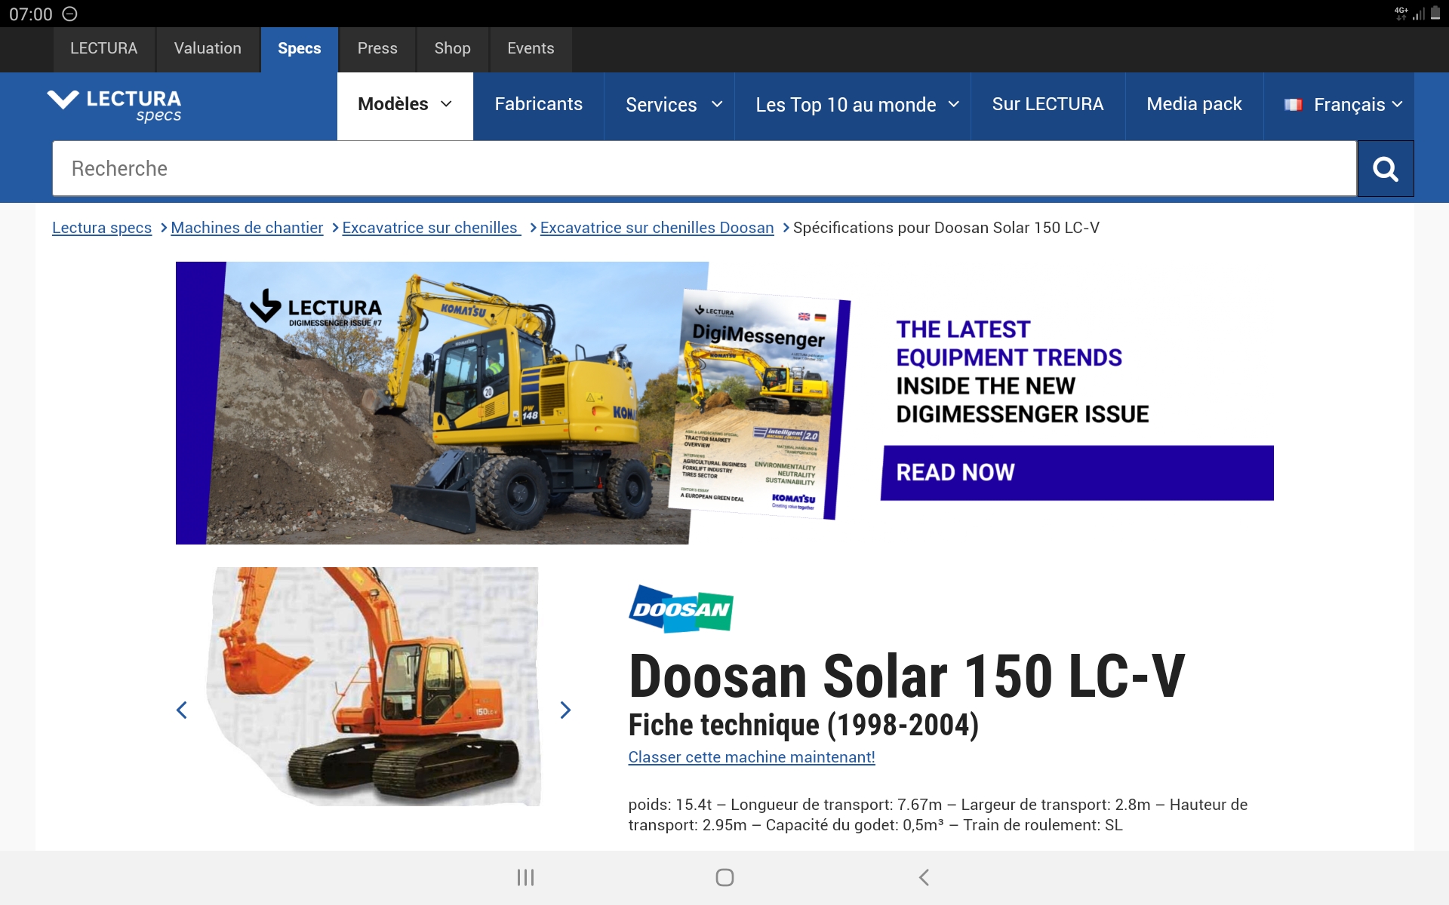Open the Events tab
The height and width of the screenshot is (905, 1449).
pyautogui.click(x=531, y=49)
